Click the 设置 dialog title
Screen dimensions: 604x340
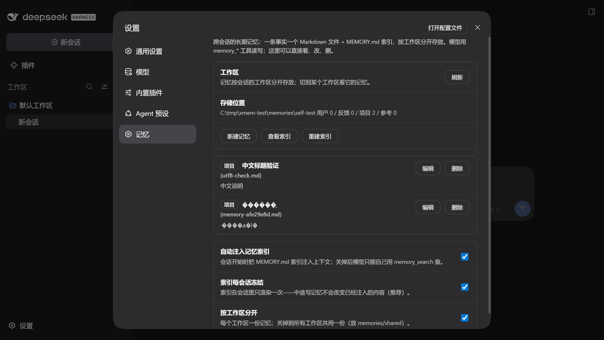(132, 28)
